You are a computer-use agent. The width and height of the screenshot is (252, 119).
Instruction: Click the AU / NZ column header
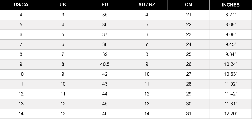tap(147, 5)
